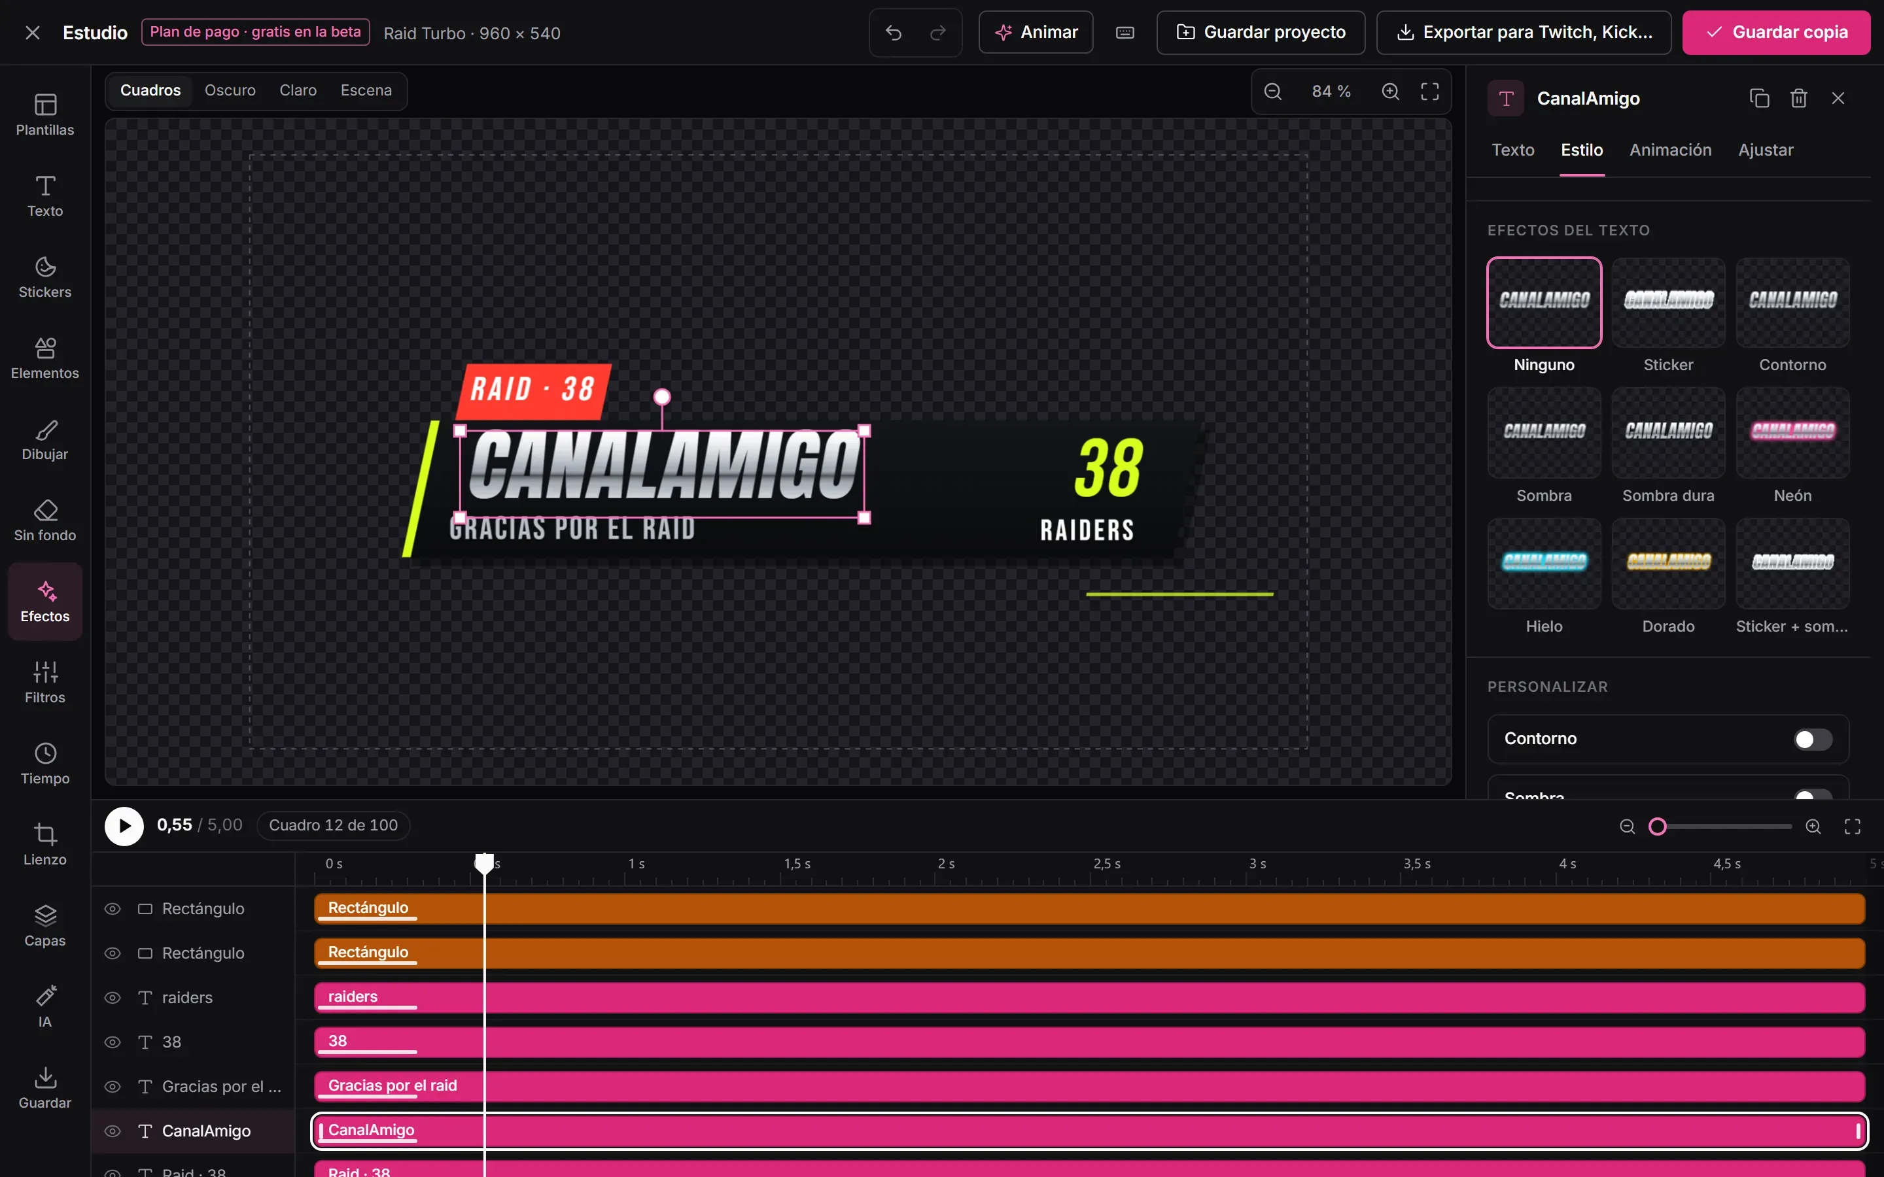Select the Texto tool in sidebar
1884x1177 pixels.
tap(45, 196)
